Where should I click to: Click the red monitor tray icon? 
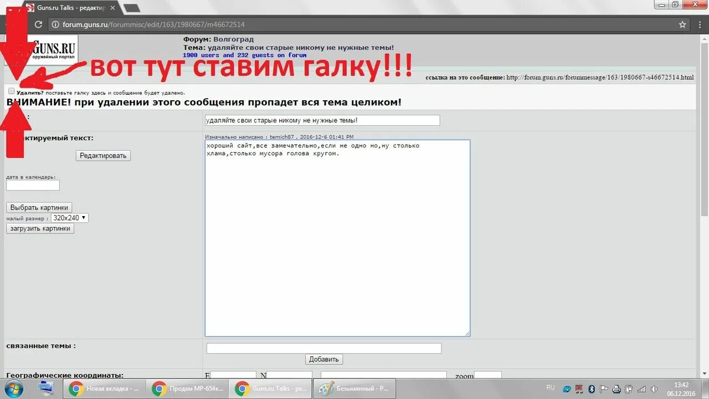click(579, 389)
